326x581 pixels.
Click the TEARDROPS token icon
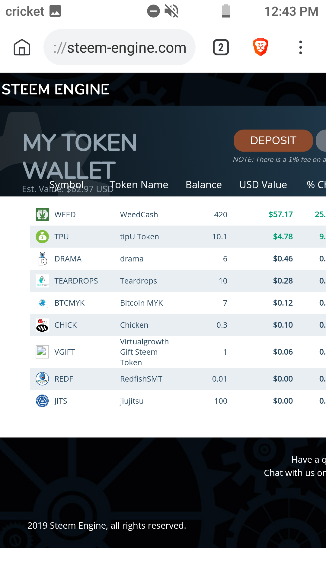click(42, 281)
